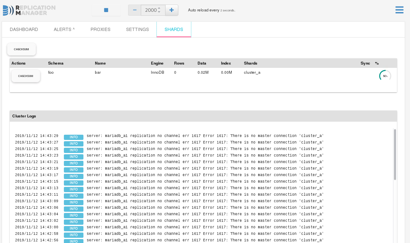This screenshot has height=243, width=410.
Task: Click the Index column header
Action: [x=226, y=63]
